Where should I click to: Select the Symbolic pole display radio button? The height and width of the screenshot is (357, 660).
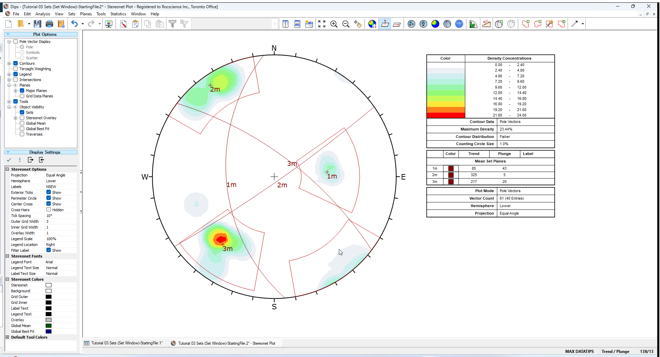22,52
